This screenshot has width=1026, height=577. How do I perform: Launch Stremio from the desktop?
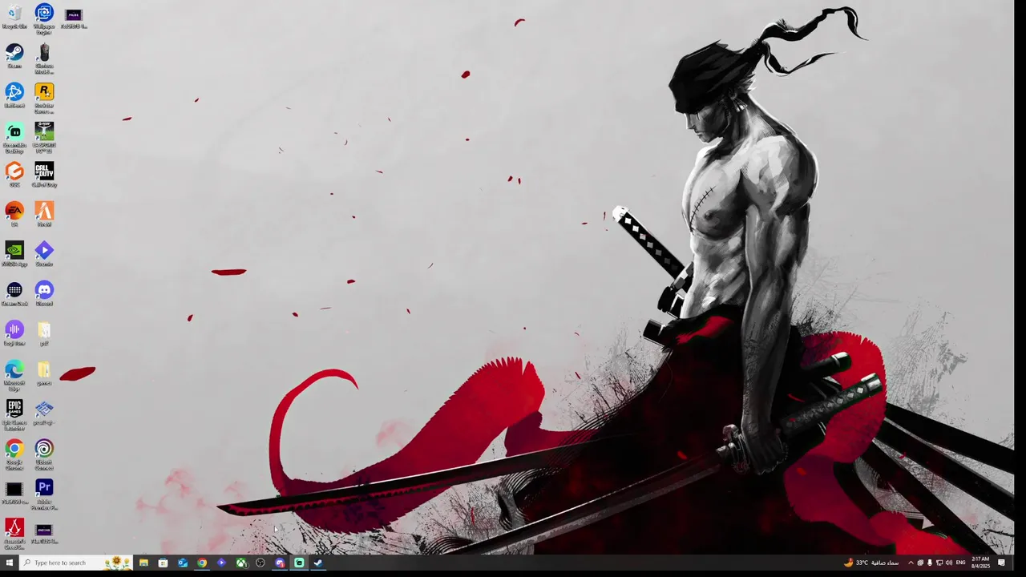tap(44, 253)
